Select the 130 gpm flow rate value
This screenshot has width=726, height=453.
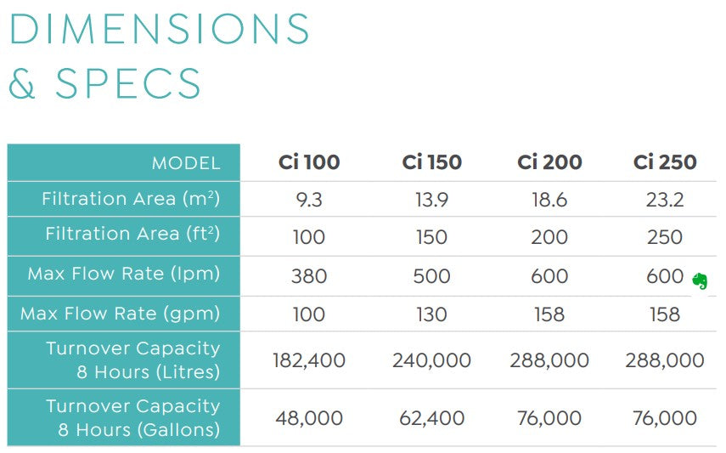[x=431, y=314]
